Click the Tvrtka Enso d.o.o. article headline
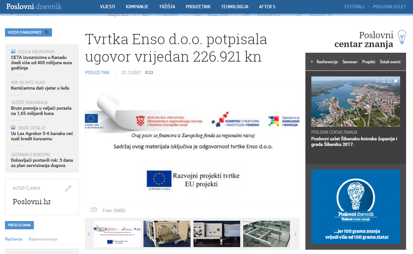This screenshot has width=413, height=254. tap(176, 48)
